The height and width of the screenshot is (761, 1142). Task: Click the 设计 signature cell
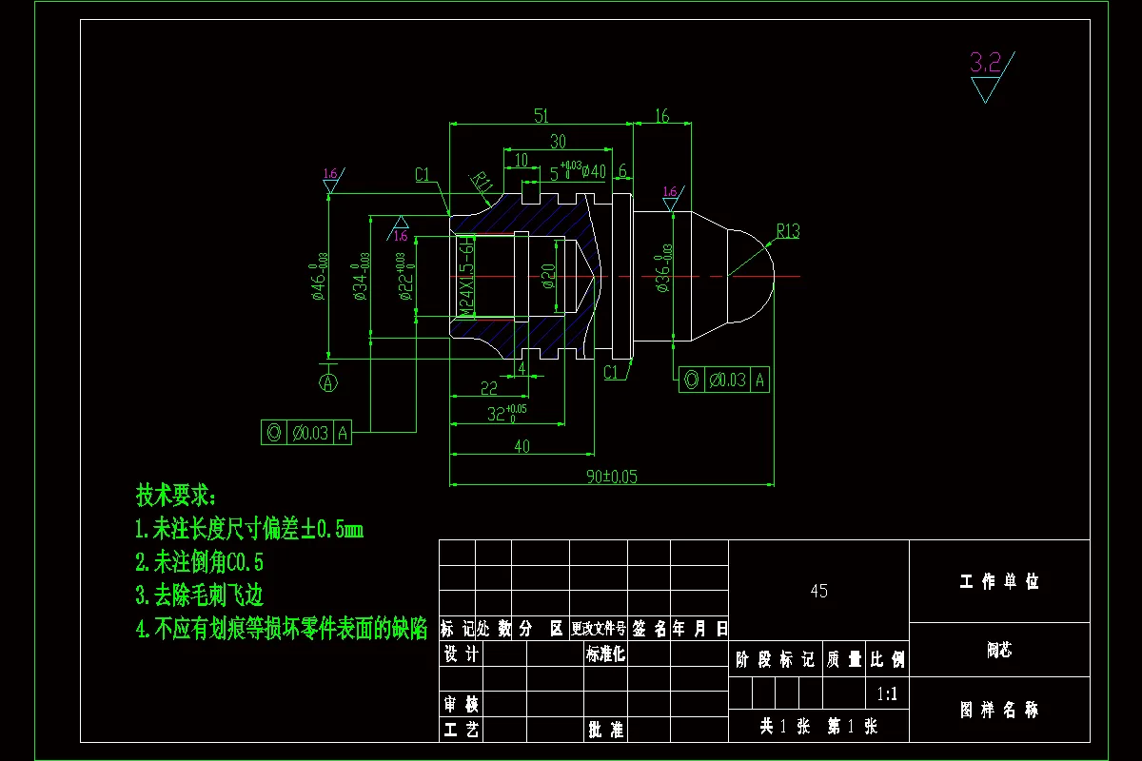(x=459, y=655)
